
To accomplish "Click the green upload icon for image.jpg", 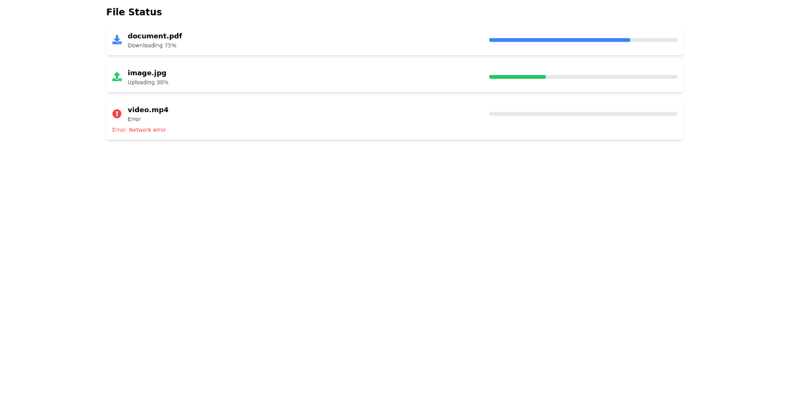I will coord(117,76).
